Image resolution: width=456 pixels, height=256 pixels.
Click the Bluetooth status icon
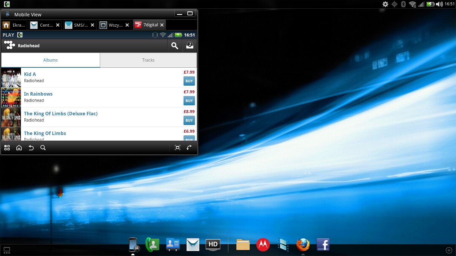403,4
